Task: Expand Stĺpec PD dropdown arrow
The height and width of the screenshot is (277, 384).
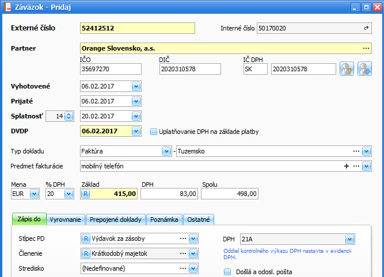Action: click(x=193, y=238)
